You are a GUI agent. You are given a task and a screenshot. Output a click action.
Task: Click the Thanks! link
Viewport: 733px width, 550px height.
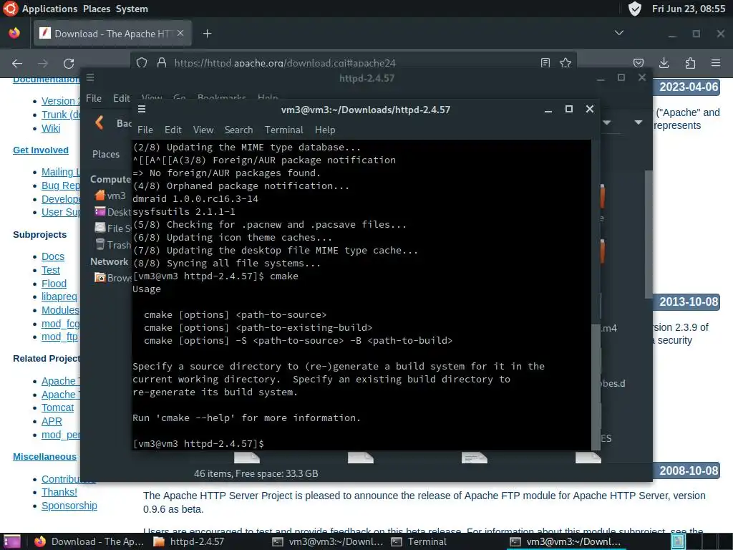pos(59,492)
